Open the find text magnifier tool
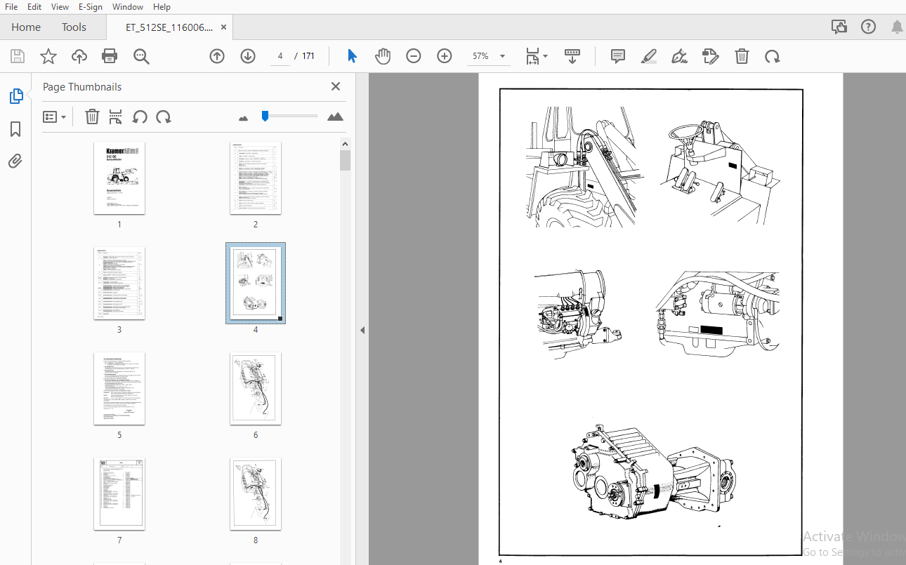This screenshot has width=906, height=565. pos(142,57)
